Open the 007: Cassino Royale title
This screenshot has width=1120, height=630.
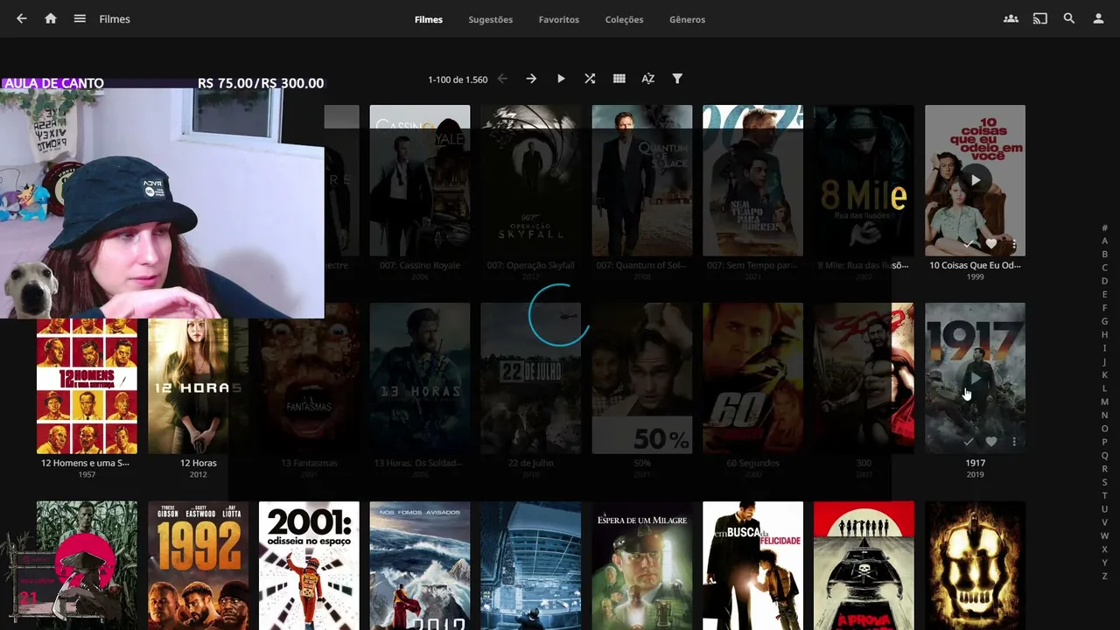(x=420, y=265)
